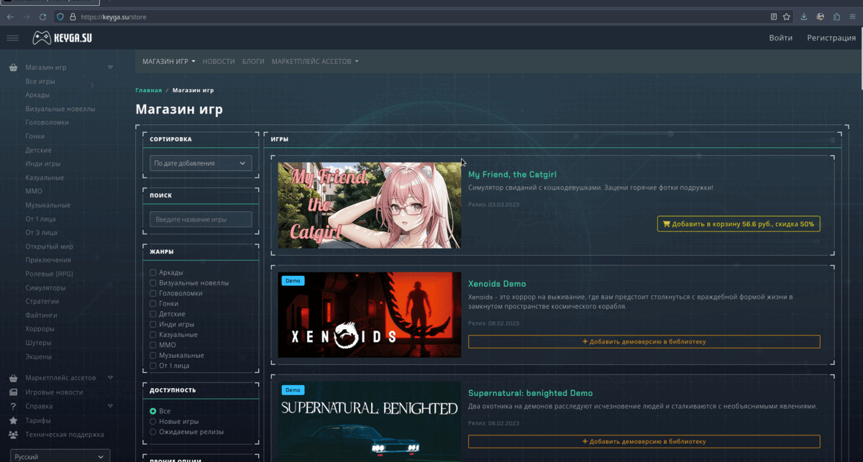The width and height of the screenshot is (863, 462).
Task: Open the 'Регистрация' link top right
Action: [x=831, y=37]
